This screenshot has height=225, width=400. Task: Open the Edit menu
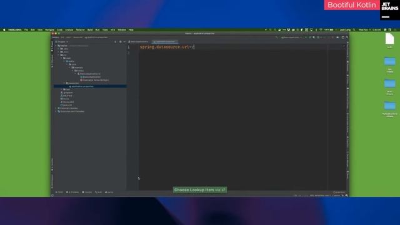click(x=32, y=30)
